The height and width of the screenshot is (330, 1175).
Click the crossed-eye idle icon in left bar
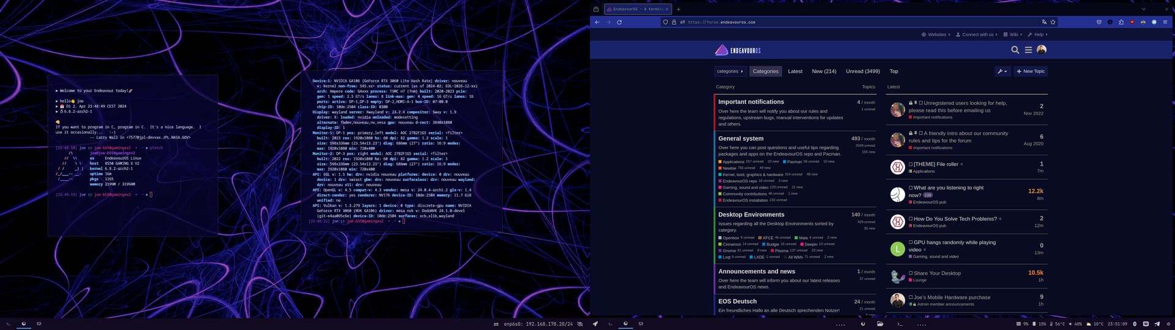pyautogui.click(x=580, y=324)
